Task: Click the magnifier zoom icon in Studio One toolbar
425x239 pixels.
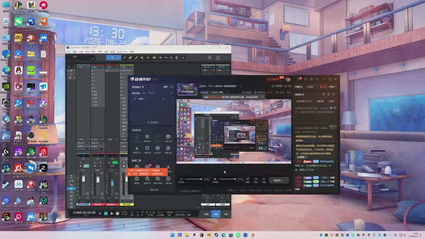Action: click(x=171, y=58)
